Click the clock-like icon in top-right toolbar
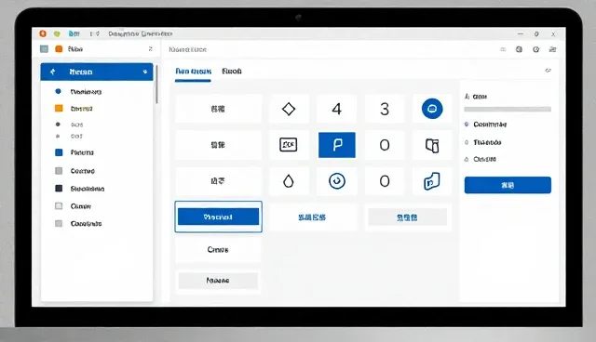 tap(536, 49)
